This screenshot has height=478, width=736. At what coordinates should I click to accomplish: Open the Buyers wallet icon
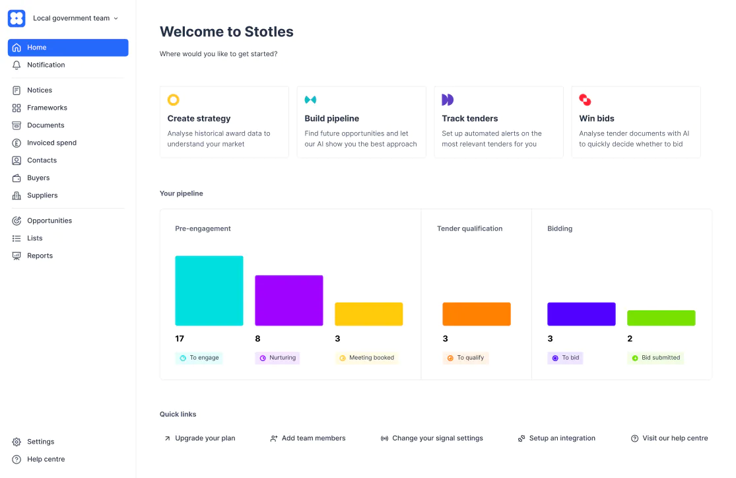(x=17, y=178)
